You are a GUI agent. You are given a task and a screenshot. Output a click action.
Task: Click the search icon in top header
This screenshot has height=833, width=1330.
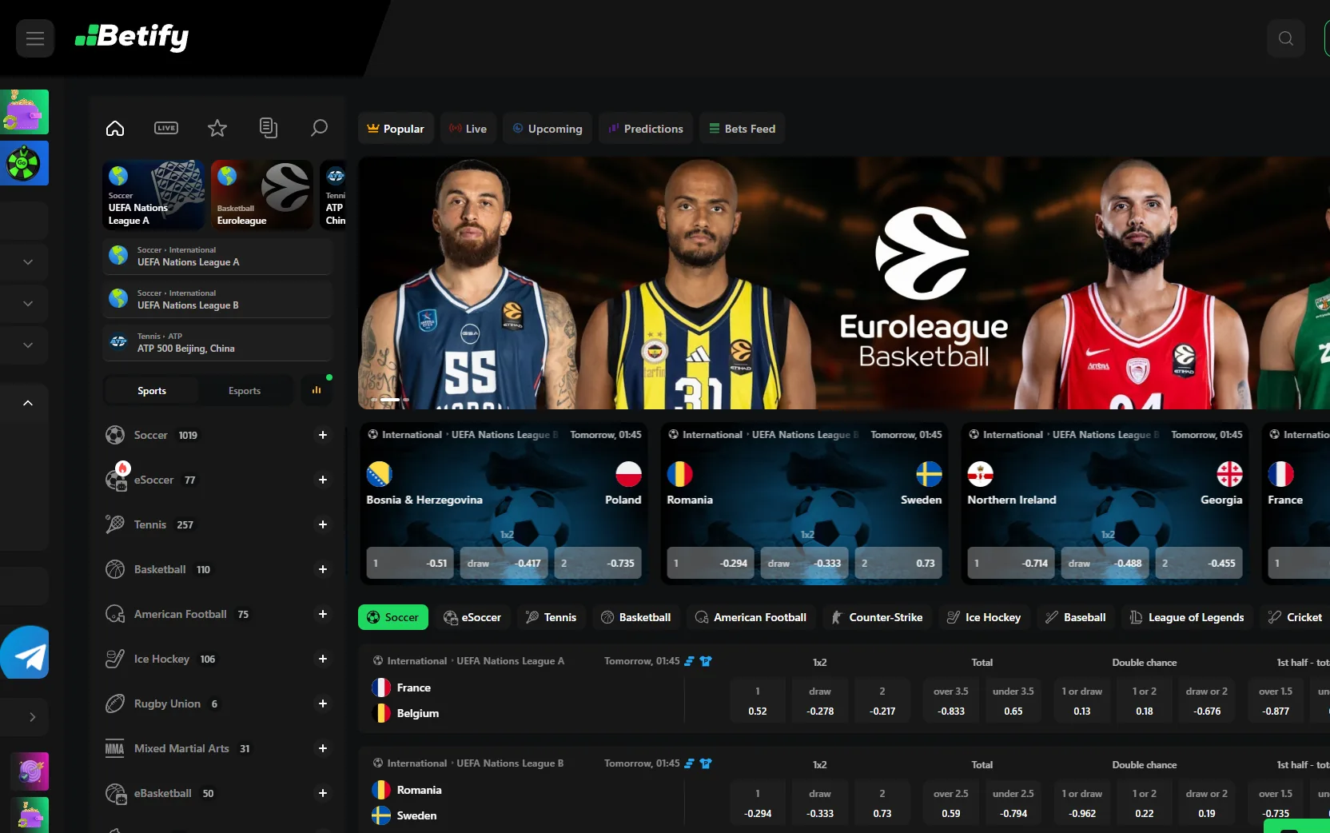pos(1285,38)
